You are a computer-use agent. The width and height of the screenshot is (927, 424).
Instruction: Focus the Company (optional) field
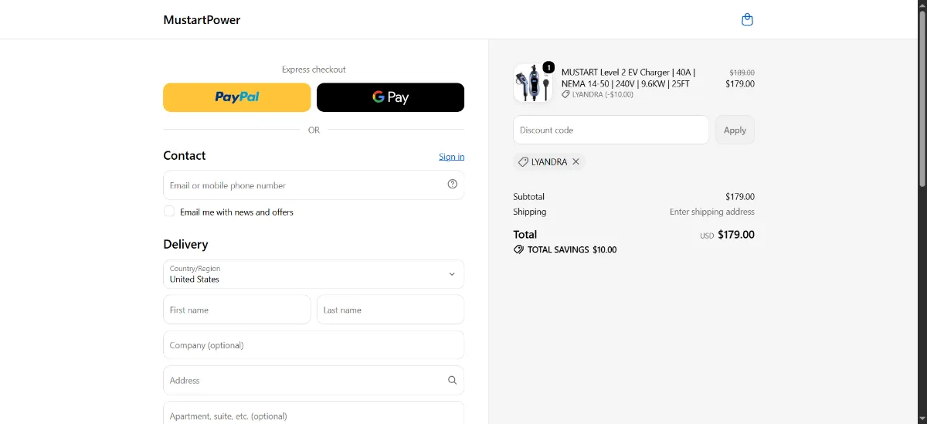[x=314, y=345]
